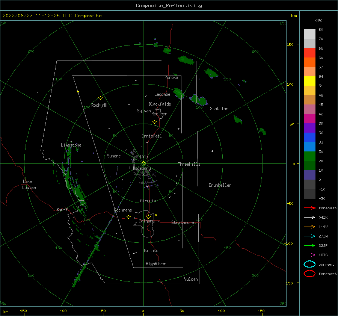Click the yellow diamond marker above Calgary
The image size is (338, 316).
148,216
